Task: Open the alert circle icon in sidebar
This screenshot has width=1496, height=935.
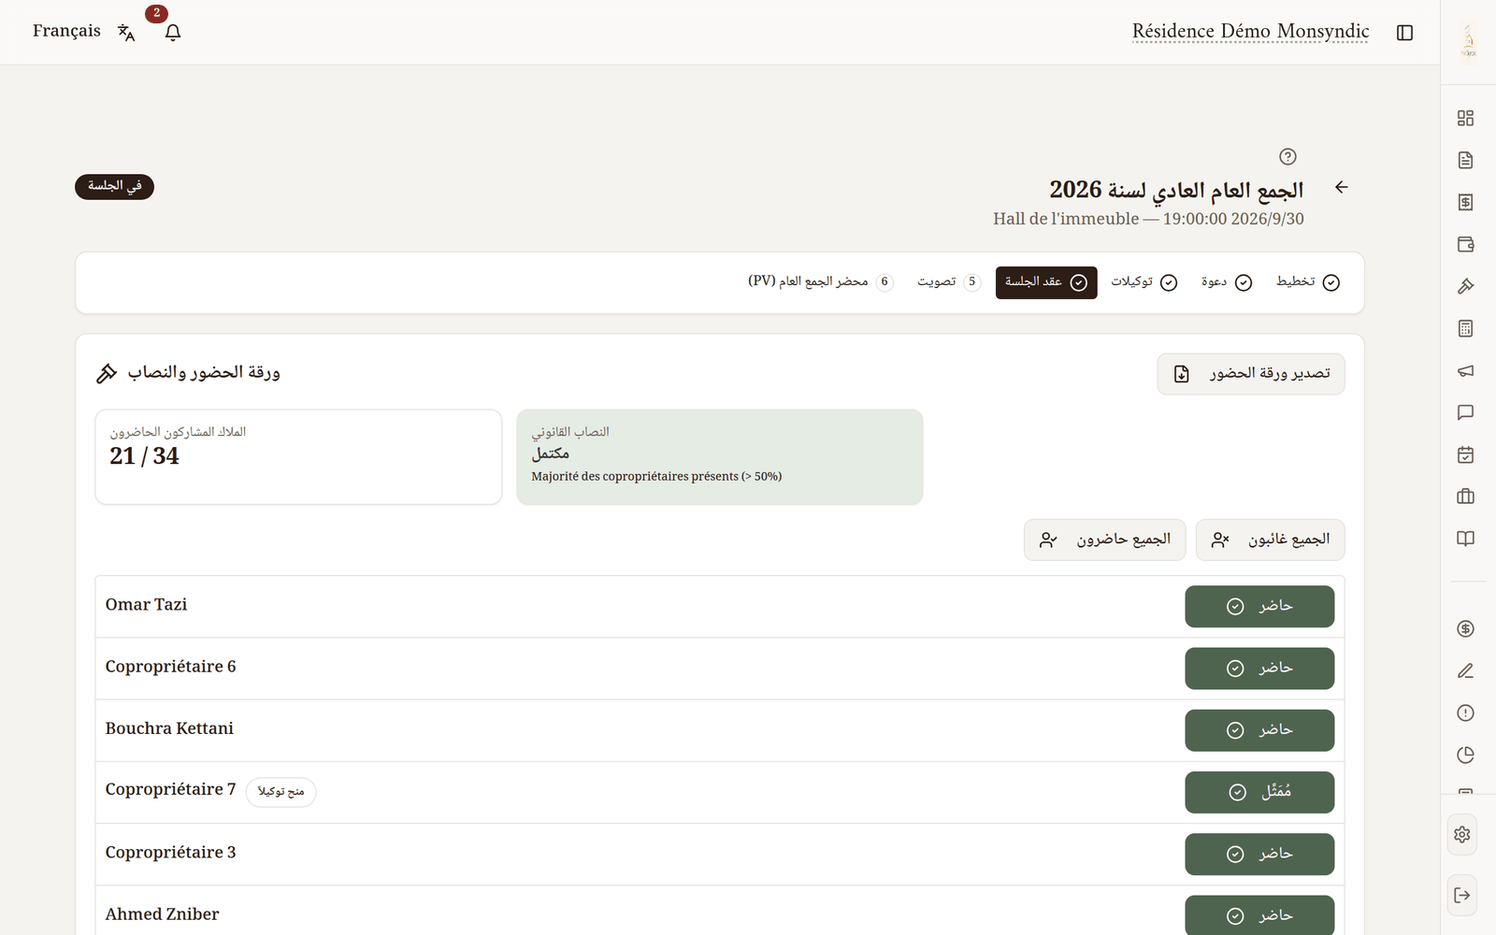Action: point(1465,712)
